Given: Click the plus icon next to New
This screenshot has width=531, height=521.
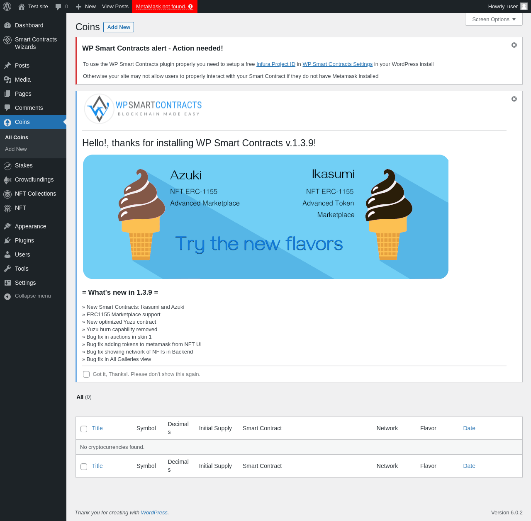Looking at the screenshot, I should point(78,7).
